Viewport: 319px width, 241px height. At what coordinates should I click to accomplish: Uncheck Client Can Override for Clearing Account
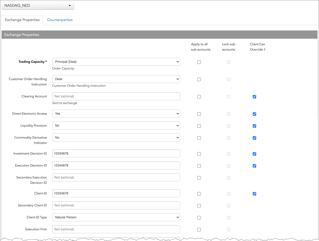254,97
